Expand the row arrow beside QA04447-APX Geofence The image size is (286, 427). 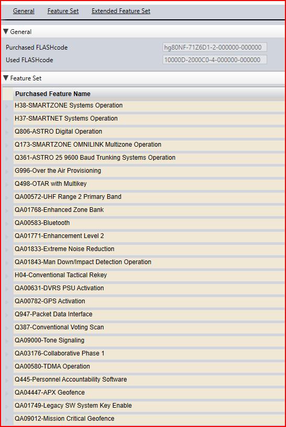(x=7, y=393)
